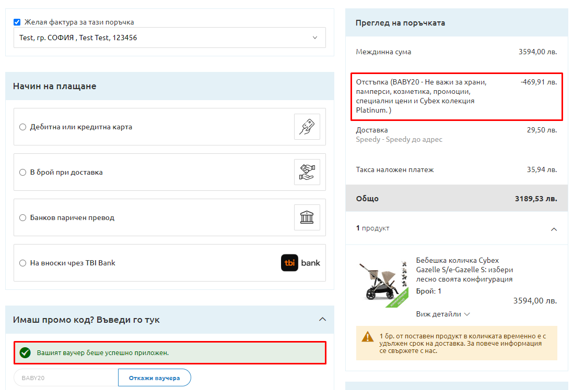This screenshot has width=573, height=390.
Task: Select 'На вноски чрез TBI Bank' option
Action: (x=22, y=263)
